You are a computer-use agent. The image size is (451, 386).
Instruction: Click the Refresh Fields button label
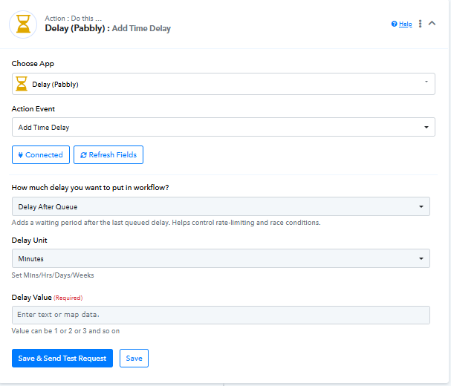[112, 155]
